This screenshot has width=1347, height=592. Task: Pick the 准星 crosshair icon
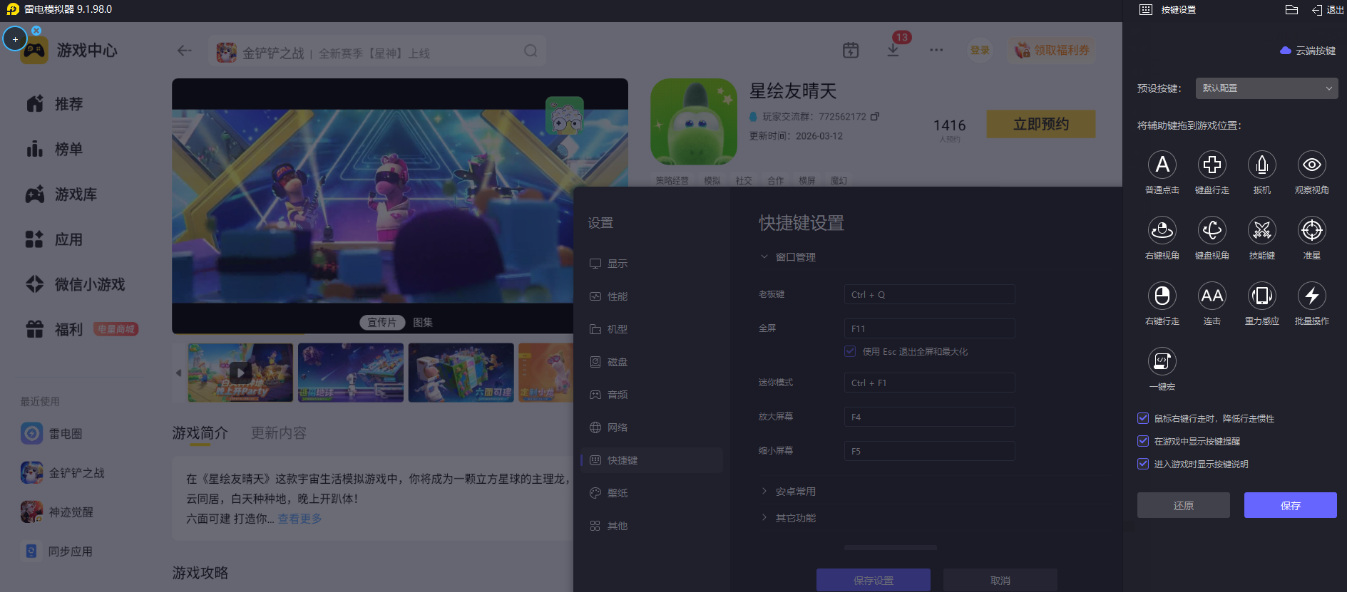pyautogui.click(x=1311, y=231)
